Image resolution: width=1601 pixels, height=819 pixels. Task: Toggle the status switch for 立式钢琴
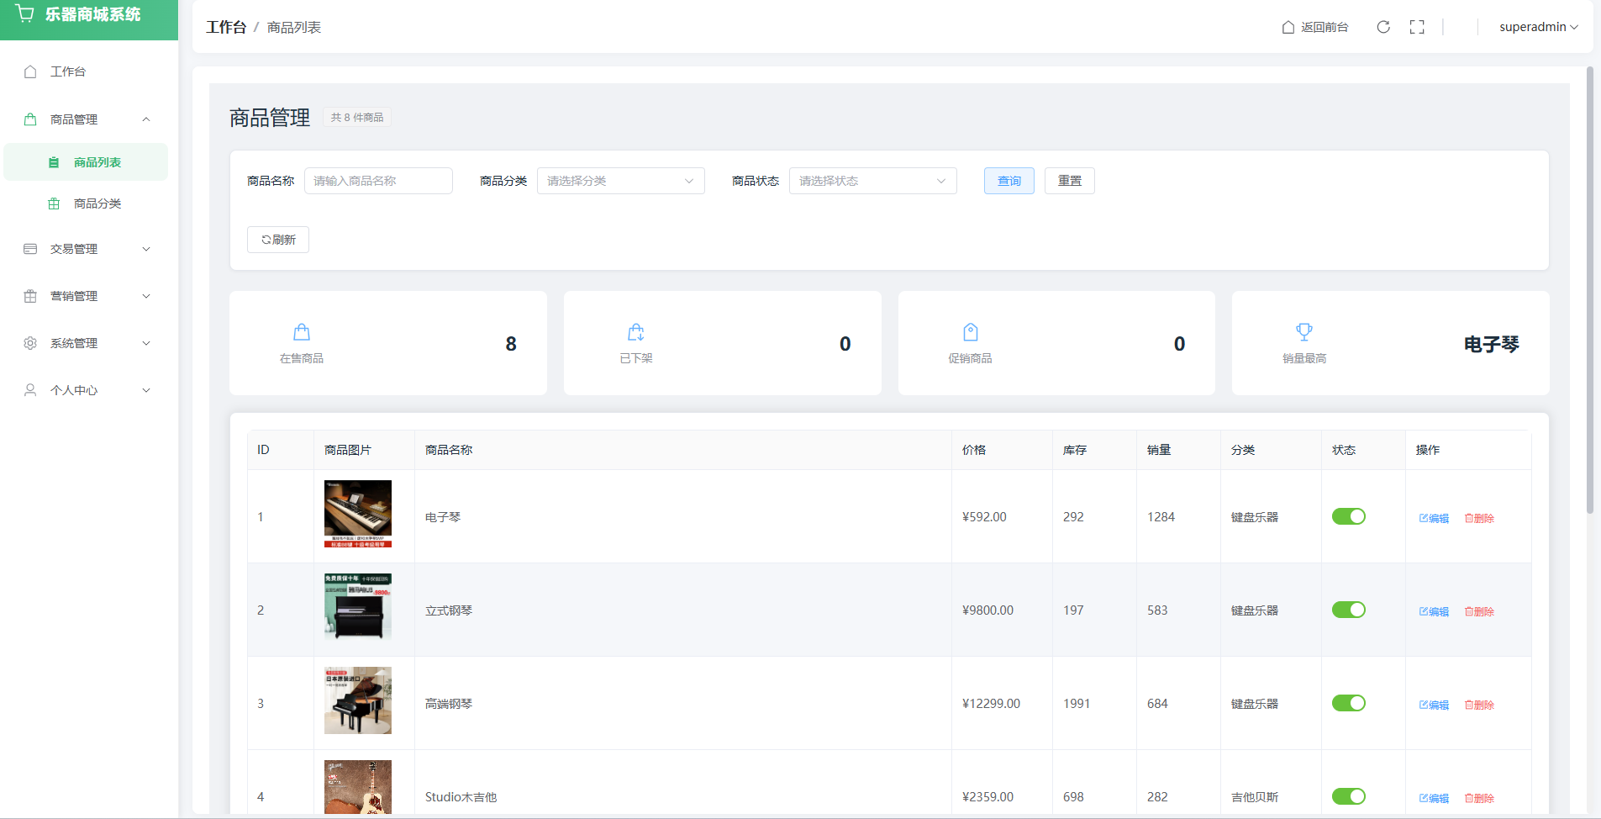click(x=1348, y=610)
